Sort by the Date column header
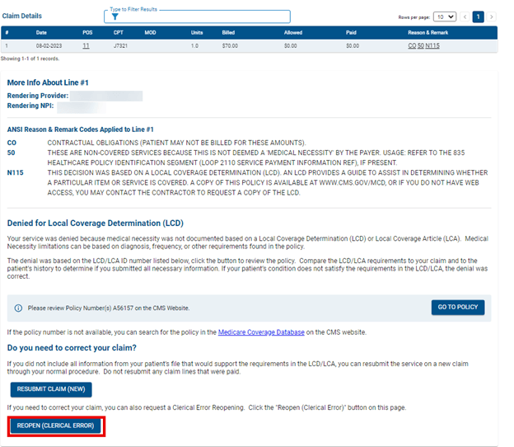This screenshot has height=447, width=514. pos(41,32)
